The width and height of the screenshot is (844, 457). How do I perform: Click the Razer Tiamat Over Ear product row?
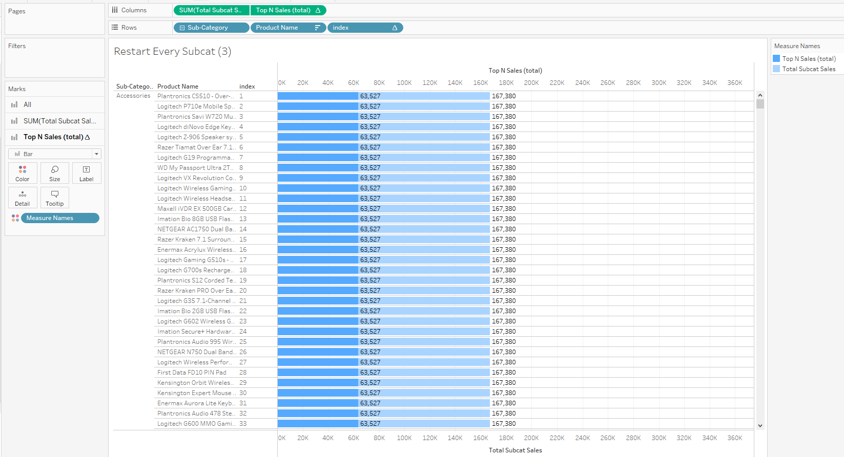(x=196, y=147)
